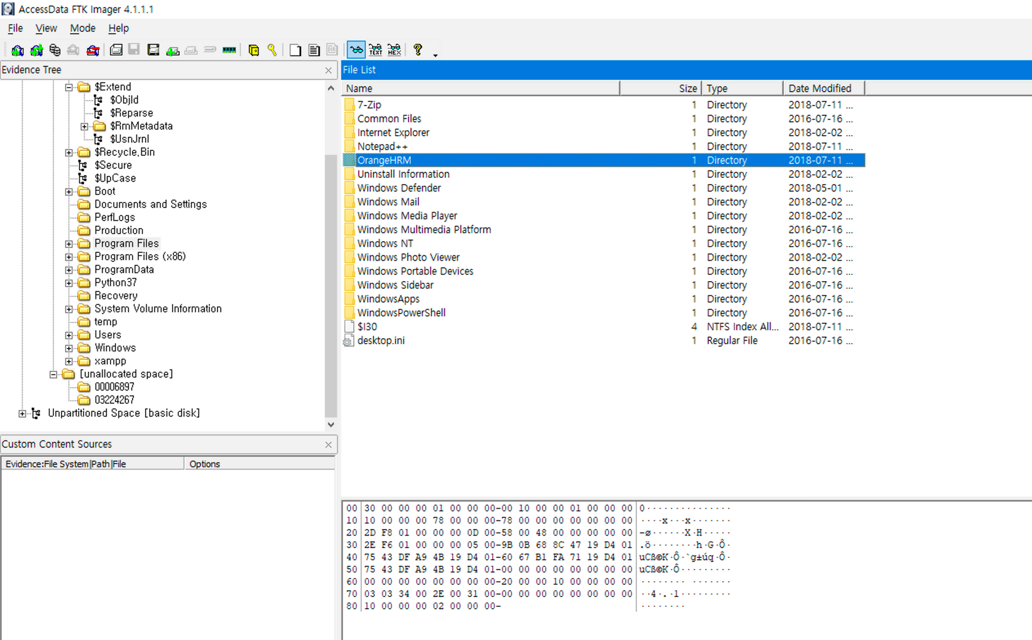The image size is (1032, 640).
Task: Click the Remove All Evidence Items icon
Action: pos(93,50)
